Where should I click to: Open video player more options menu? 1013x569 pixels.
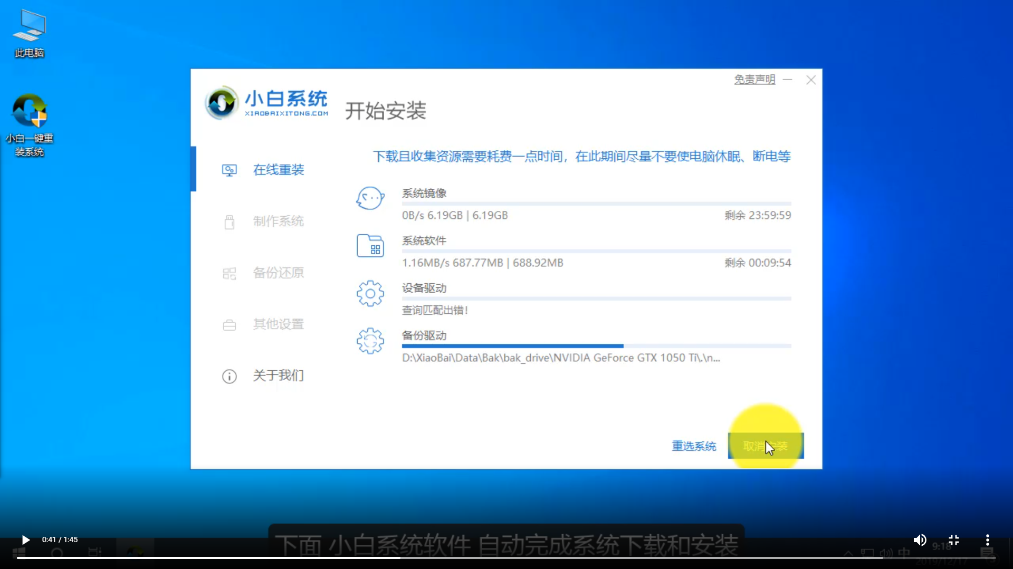pos(988,540)
